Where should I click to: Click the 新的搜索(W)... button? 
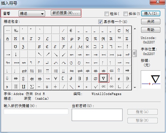(66, 13)
